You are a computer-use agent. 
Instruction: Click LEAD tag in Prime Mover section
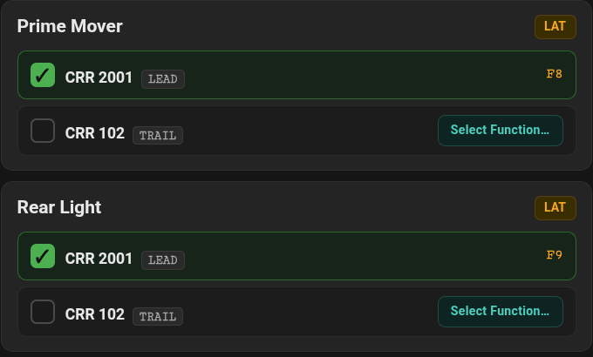(x=163, y=79)
